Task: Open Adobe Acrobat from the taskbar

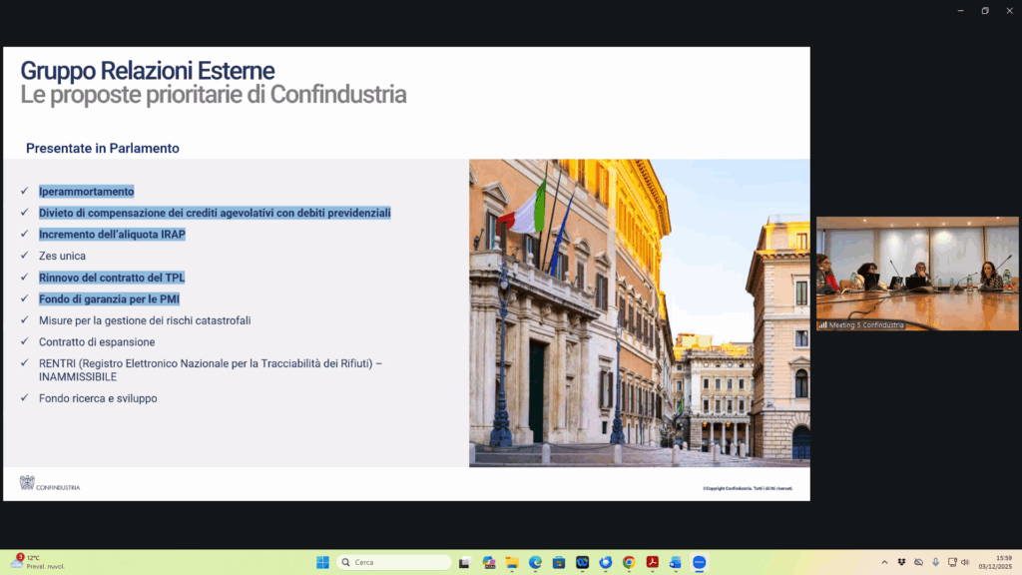Action: (653, 562)
